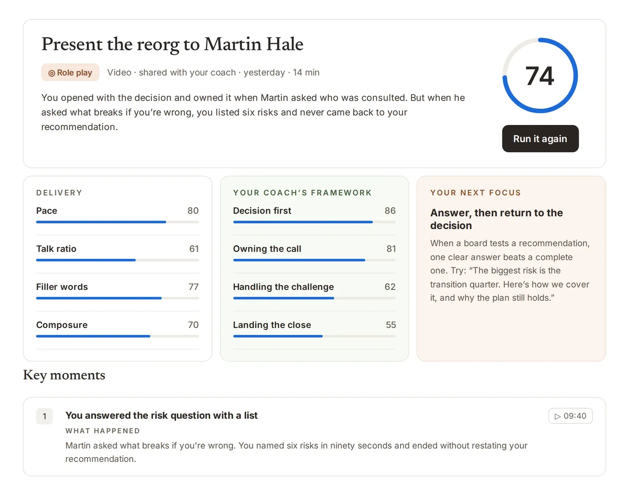The width and height of the screenshot is (629, 498).
Task: Click the DELIVERY section header
Action: click(59, 192)
